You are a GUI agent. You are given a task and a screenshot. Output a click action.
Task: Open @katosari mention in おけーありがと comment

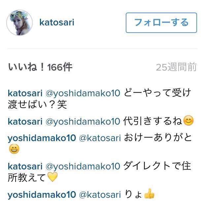pyautogui.click(x=100, y=138)
